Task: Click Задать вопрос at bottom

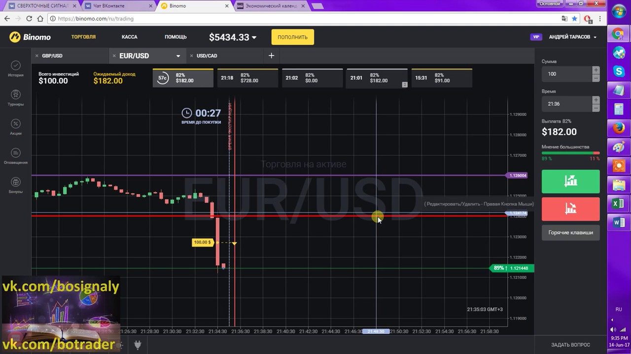Action: pos(570,345)
